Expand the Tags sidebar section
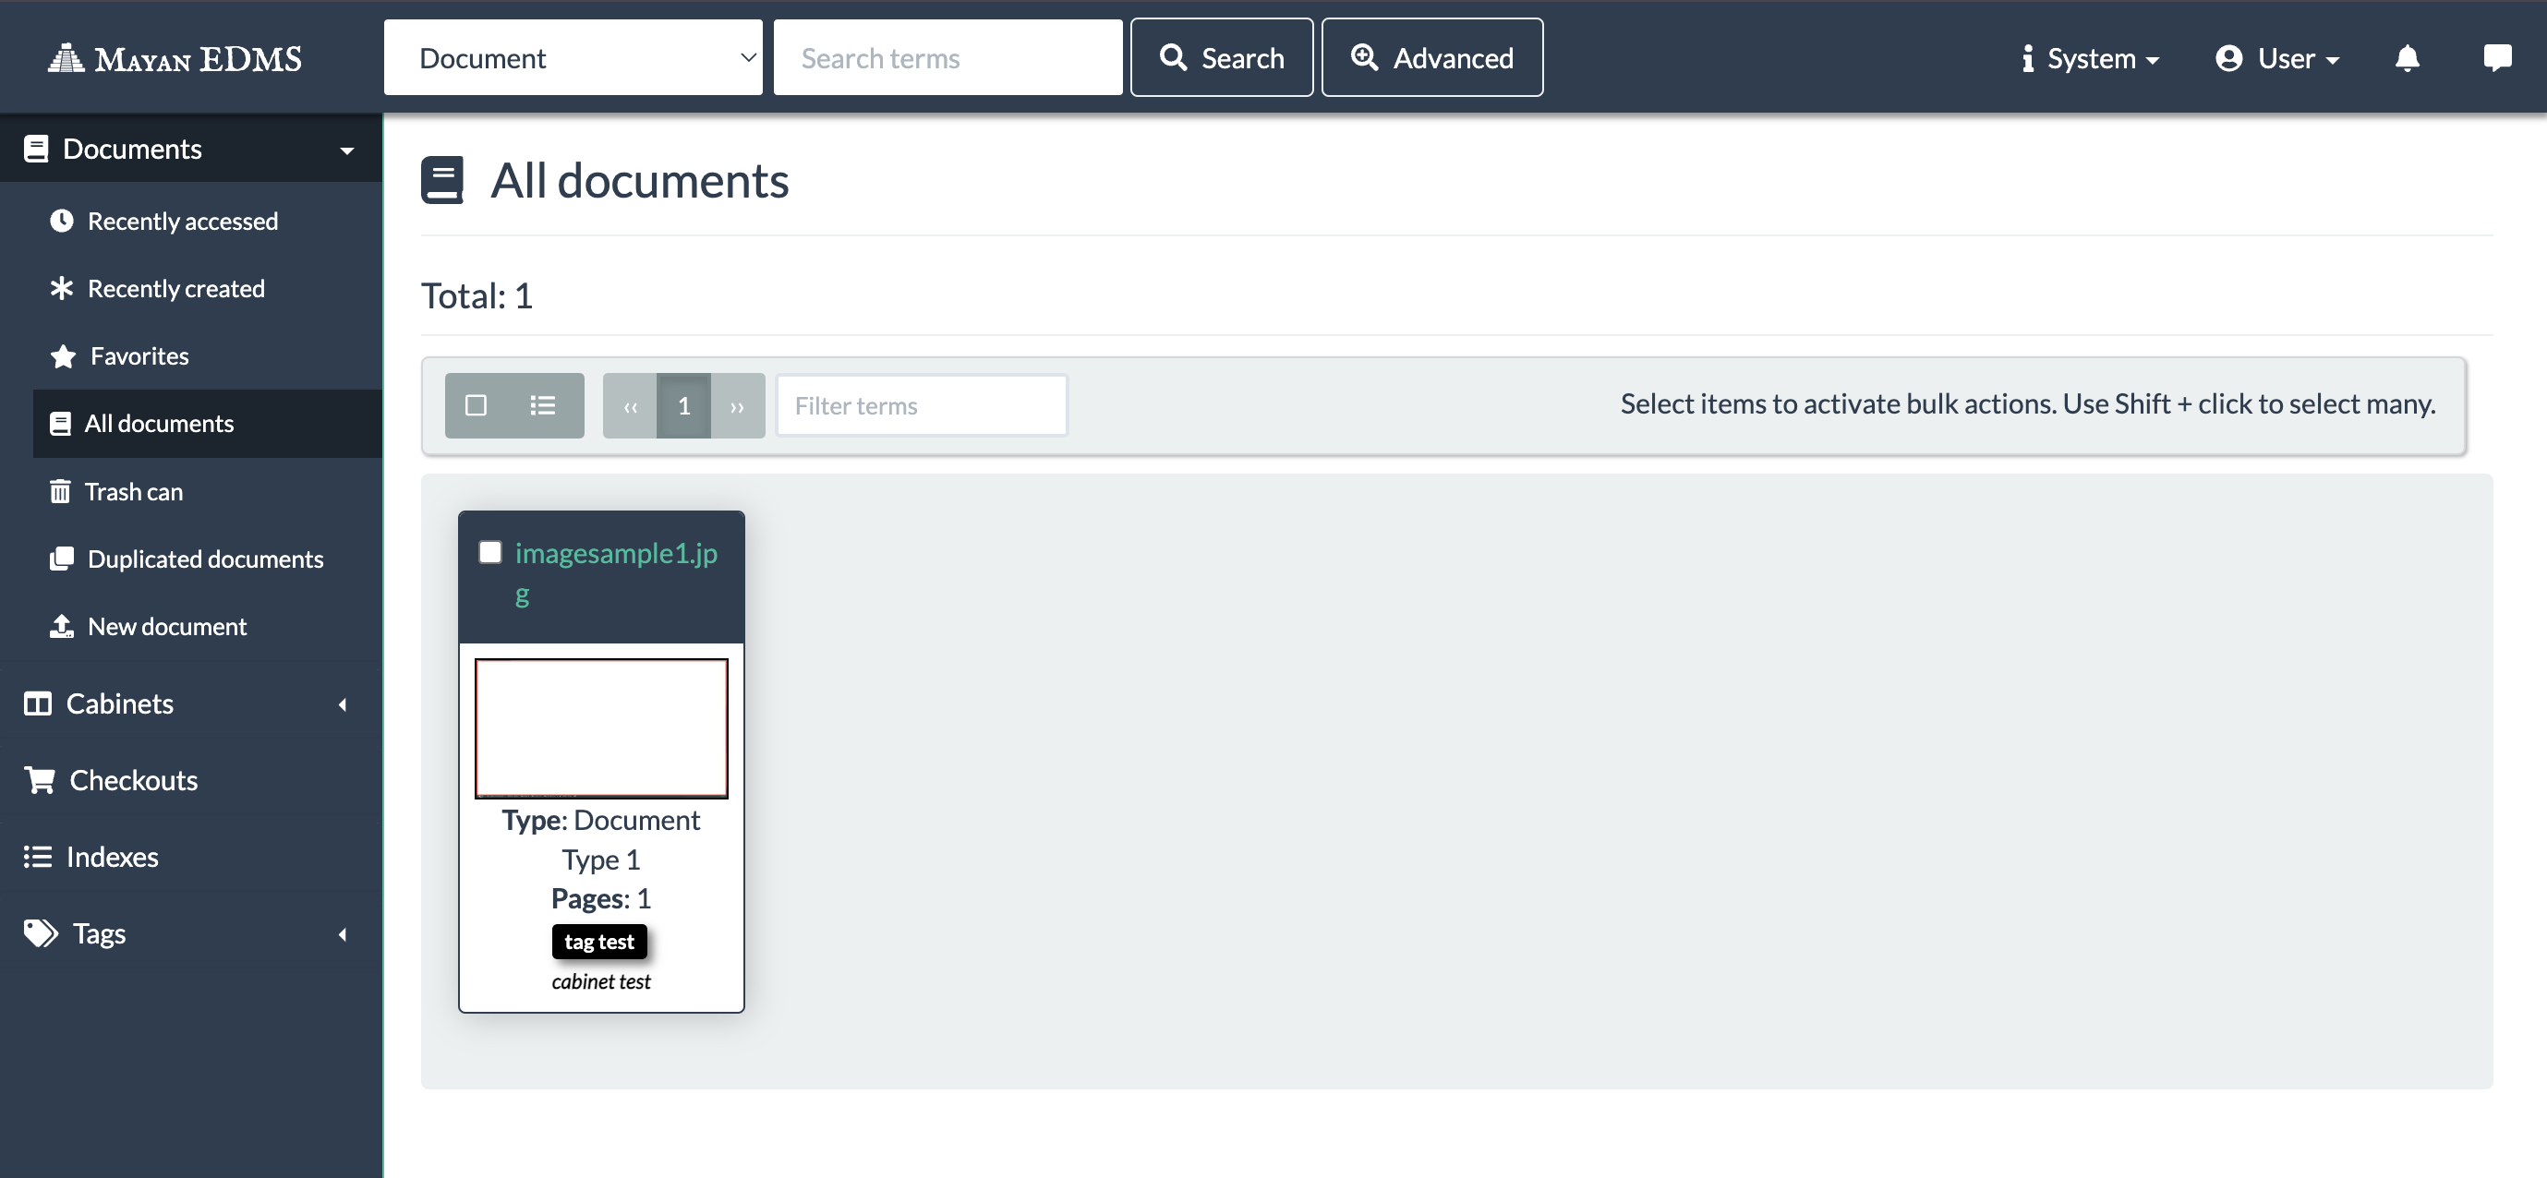2547x1178 pixels. tap(99, 933)
